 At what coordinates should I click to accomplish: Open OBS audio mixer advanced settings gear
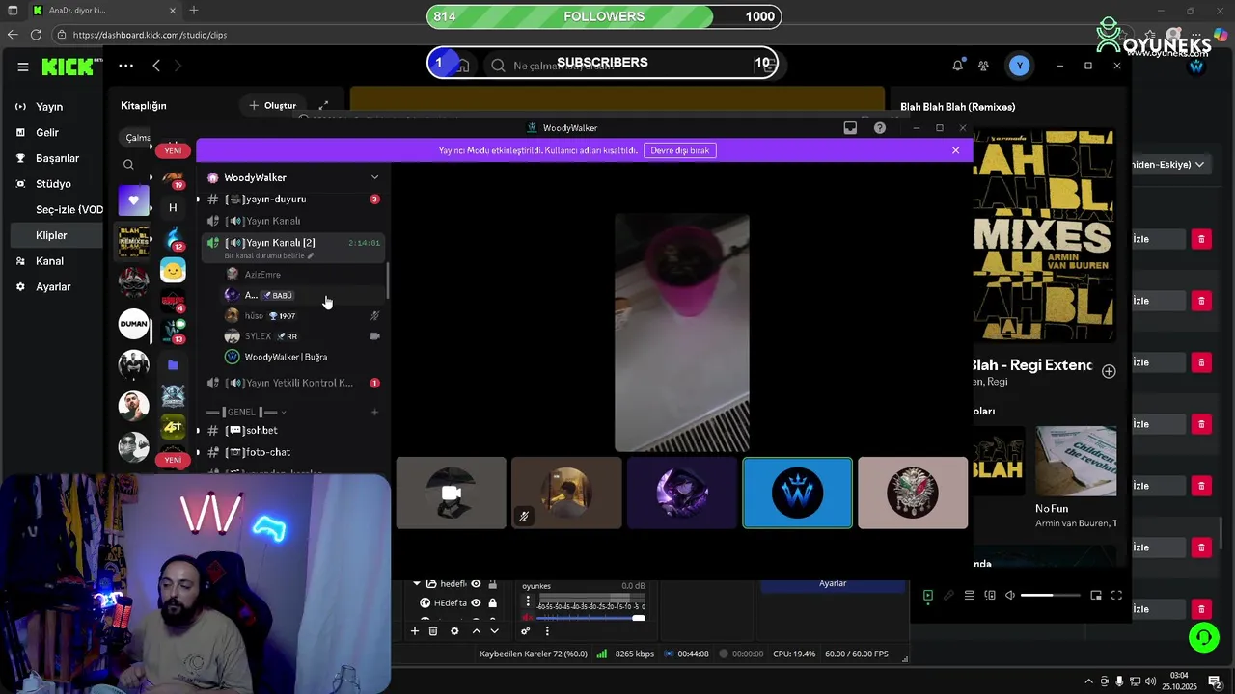(x=526, y=631)
